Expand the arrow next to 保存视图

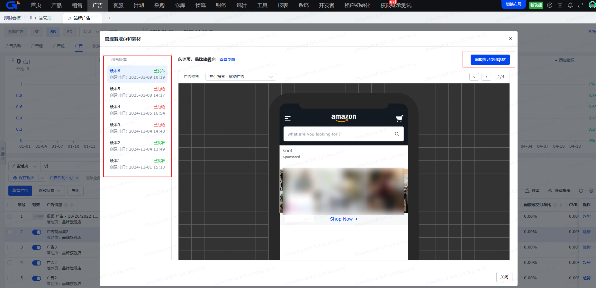(42, 178)
